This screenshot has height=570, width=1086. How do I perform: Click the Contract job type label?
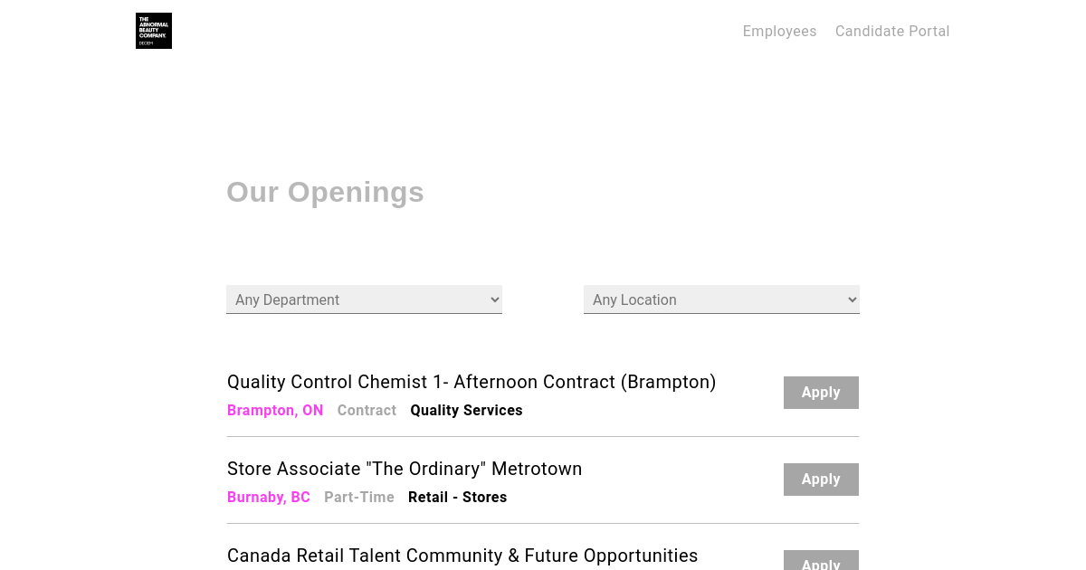367,410
